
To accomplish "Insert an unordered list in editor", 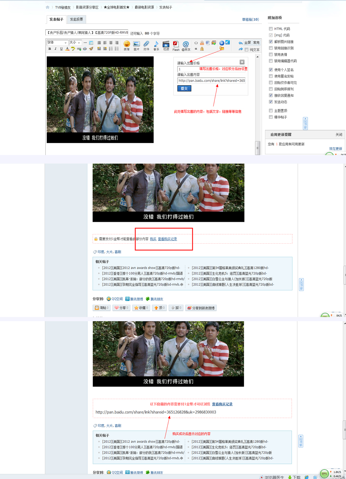I will (117, 49).
